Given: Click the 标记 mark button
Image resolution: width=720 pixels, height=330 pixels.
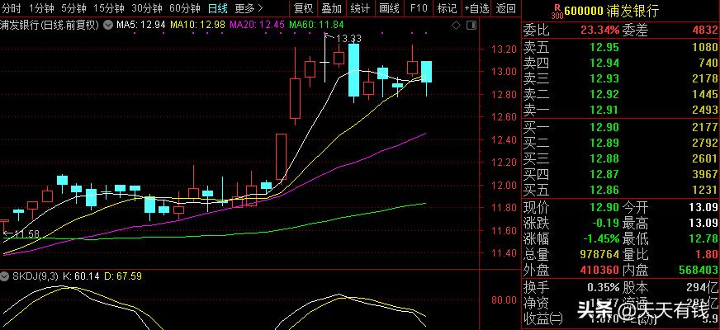Looking at the screenshot, I should tap(448, 7).
